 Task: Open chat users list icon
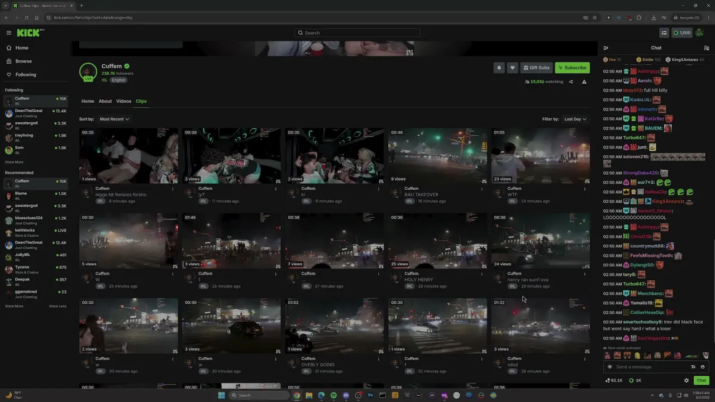(x=706, y=48)
